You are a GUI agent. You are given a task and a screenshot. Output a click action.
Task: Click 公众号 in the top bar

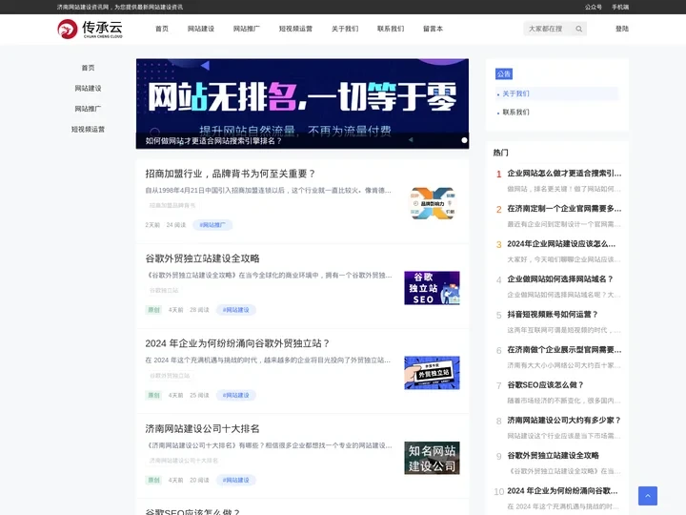(594, 7)
